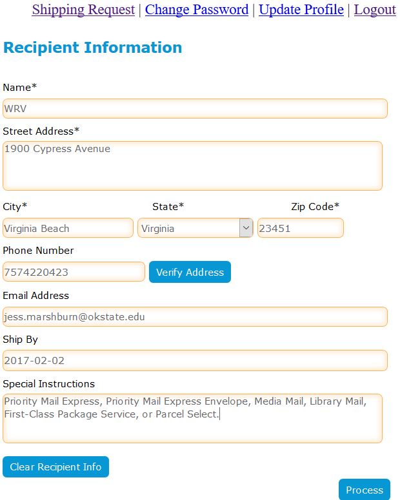Click the Zip Code field
The width and height of the screenshot is (400, 500).
pyautogui.click(x=300, y=228)
